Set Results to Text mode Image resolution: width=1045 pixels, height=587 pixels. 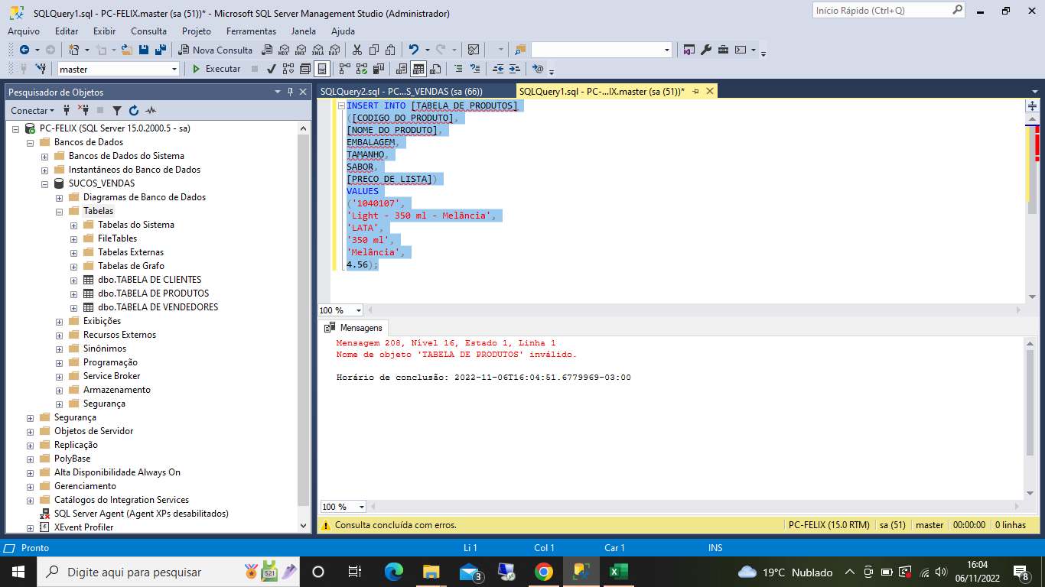tap(402, 69)
